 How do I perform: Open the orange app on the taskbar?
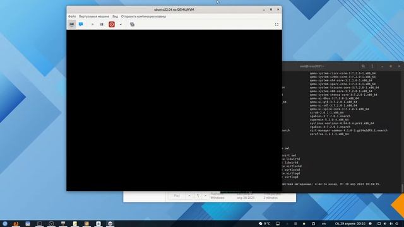(x=16, y=224)
